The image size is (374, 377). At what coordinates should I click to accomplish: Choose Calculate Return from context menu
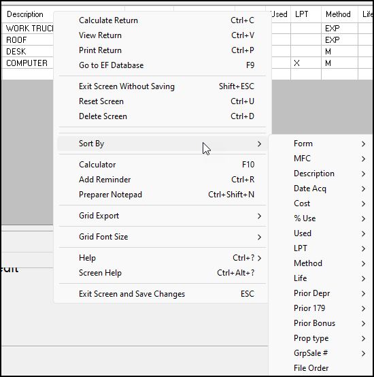pos(163,20)
